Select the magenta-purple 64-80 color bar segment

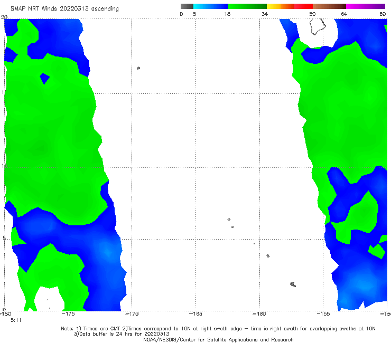366,6
